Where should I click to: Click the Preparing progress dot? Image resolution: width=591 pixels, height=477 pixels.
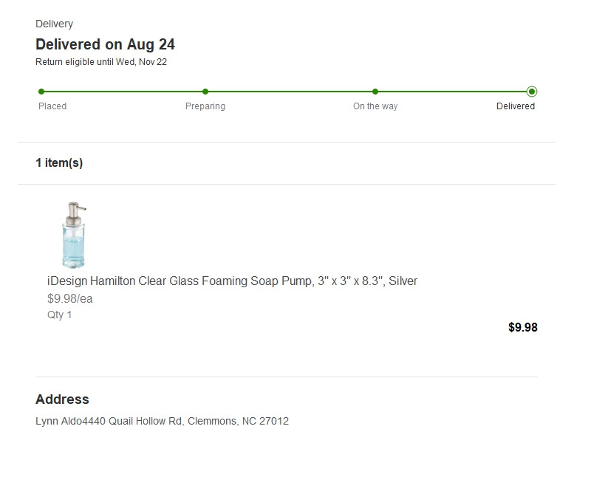tap(205, 92)
